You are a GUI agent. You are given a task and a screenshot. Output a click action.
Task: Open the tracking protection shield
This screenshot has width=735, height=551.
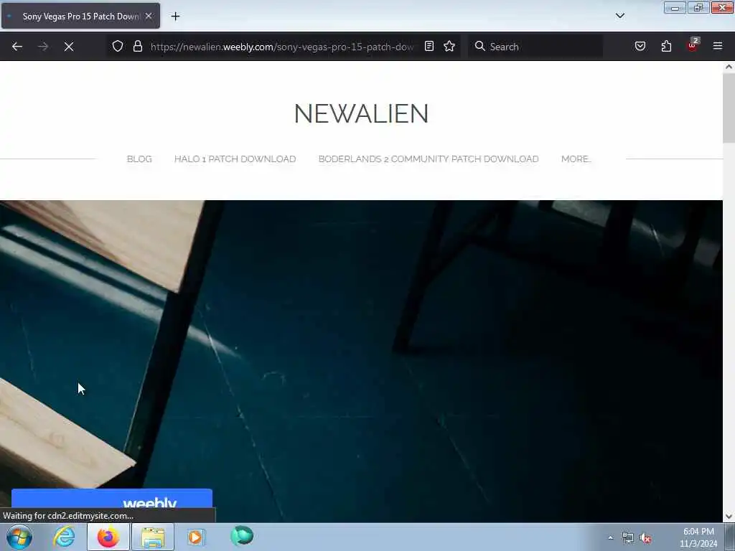click(118, 46)
